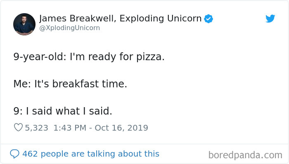
Task: Click the '1:43 PM' time text
Action: tap(70, 128)
